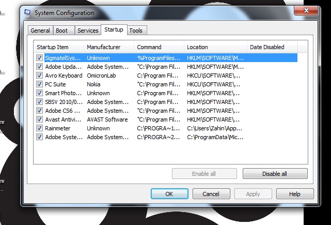Click the Apply button
The height and width of the screenshot is (225, 331).
(x=253, y=193)
